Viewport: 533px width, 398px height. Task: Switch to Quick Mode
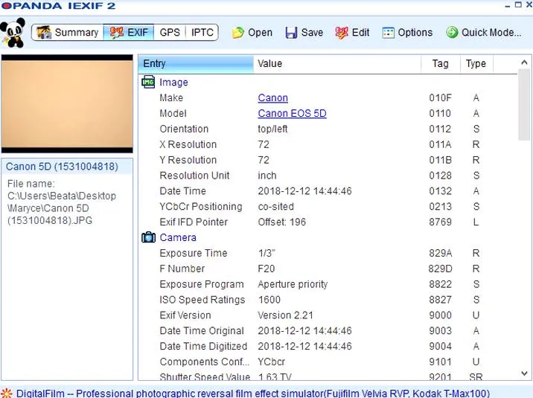point(483,32)
